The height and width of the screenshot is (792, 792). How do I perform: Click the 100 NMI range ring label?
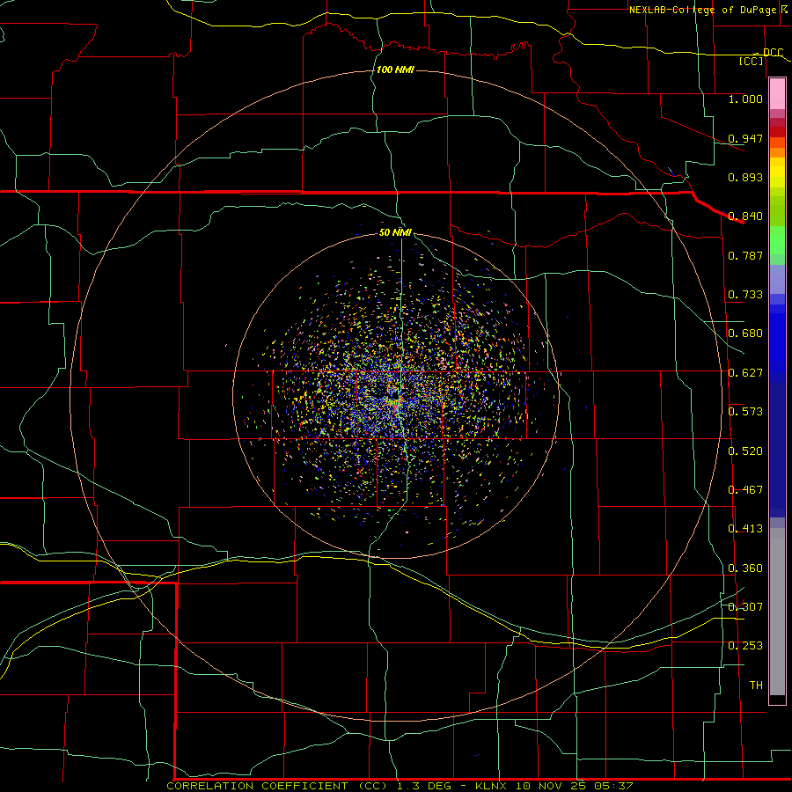click(395, 70)
